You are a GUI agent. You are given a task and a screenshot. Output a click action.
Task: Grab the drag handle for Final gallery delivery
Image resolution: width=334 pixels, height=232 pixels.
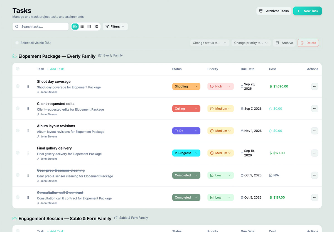pos(28,153)
